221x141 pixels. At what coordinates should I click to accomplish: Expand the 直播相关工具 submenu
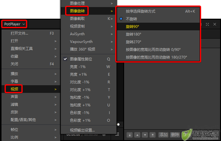pyautogui.click(x=31, y=49)
